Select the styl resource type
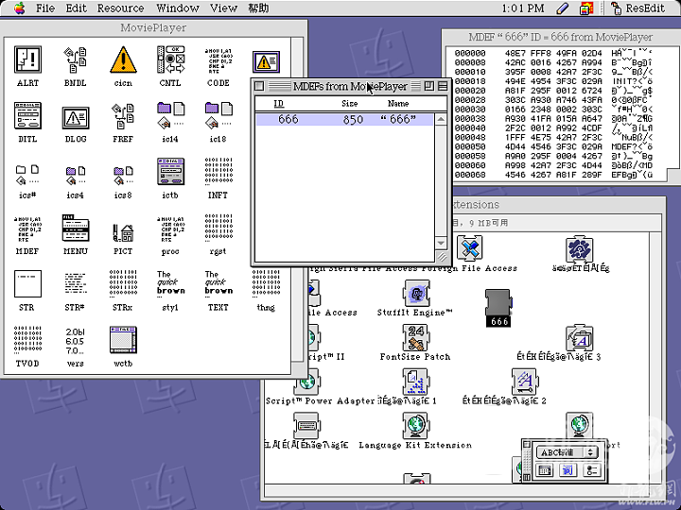Image resolution: width=681 pixels, height=510 pixels. coord(170,284)
